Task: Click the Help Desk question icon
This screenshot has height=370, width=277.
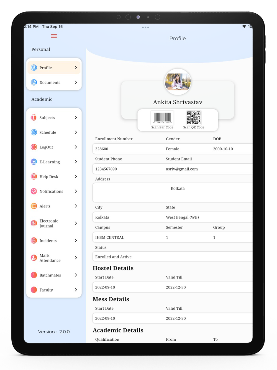Action: (34, 176)
